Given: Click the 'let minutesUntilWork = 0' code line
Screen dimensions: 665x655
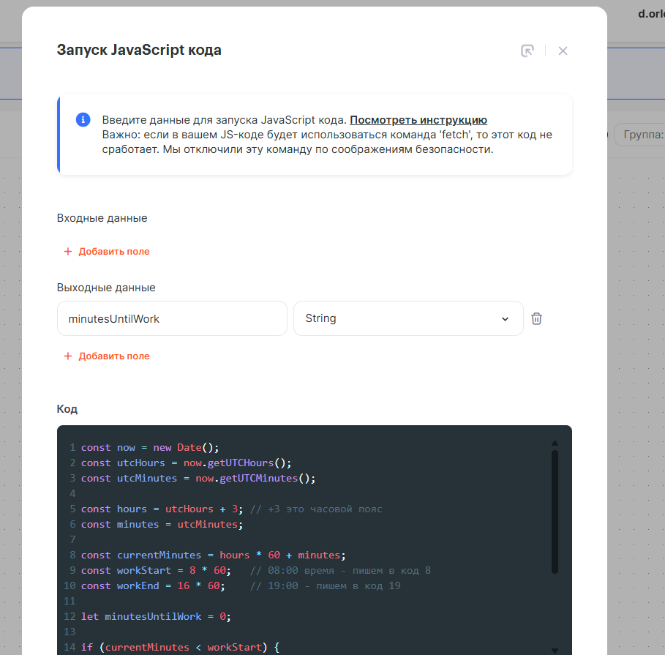Looking at the screenshot, I should (156, 616).
